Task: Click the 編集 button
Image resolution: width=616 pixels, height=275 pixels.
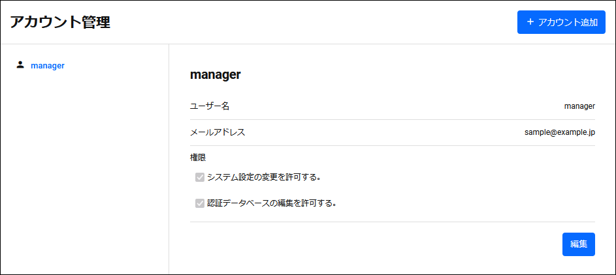Action: (578, 244)
